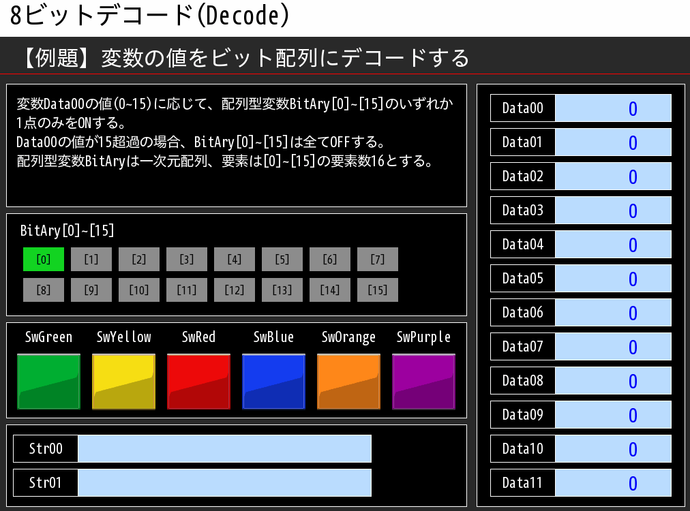This screenshot has height=511, width=690.
Task: Select the Data05 value field
Action: point(613,278)
